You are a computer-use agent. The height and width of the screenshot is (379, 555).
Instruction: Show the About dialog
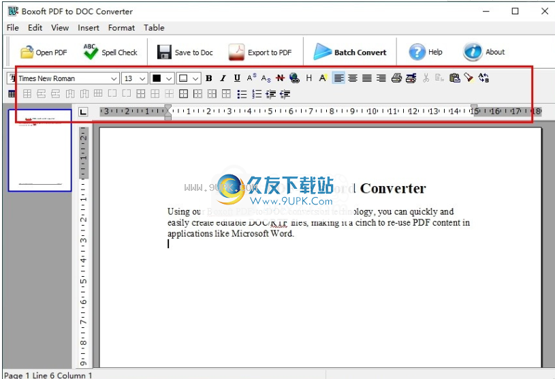point(484,52)
